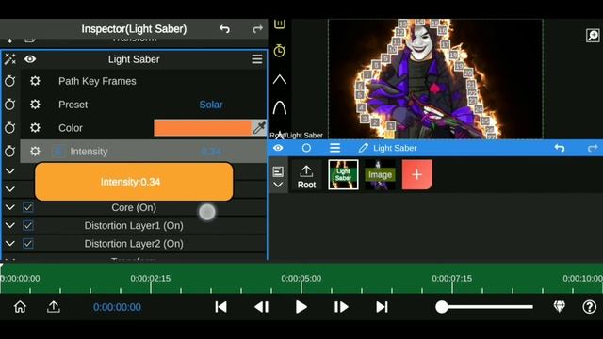Step back one frame
This screenshot has height=339, width=603.
[x=262, y=307]
